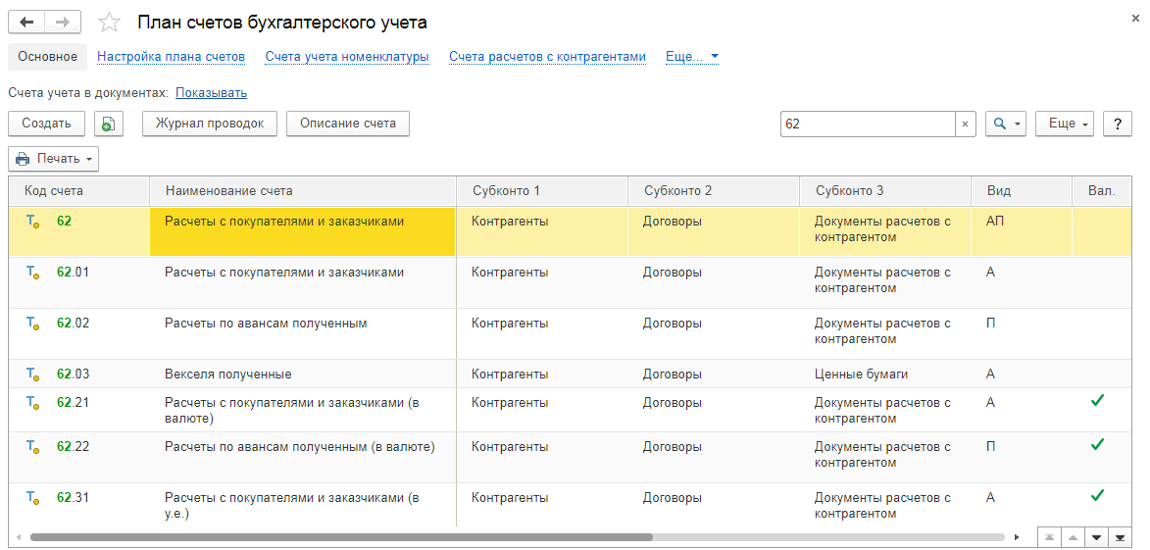Click 'АП' type cell in row 62

coord(1023,231)
